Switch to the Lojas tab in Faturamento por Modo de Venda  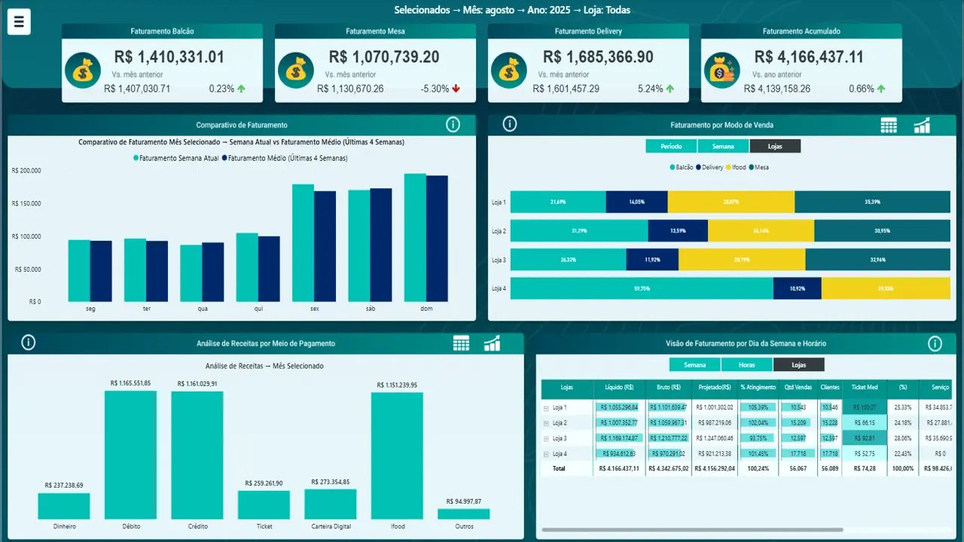point(775,146)
